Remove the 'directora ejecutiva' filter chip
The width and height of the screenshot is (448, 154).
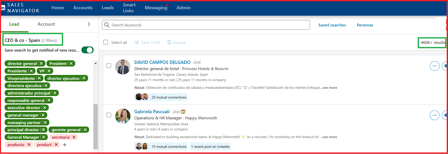click(x=46, y=85)
